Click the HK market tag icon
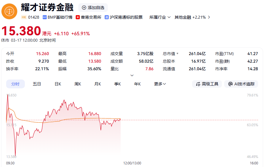Viewport: 266px width, 167px height. 24,17
